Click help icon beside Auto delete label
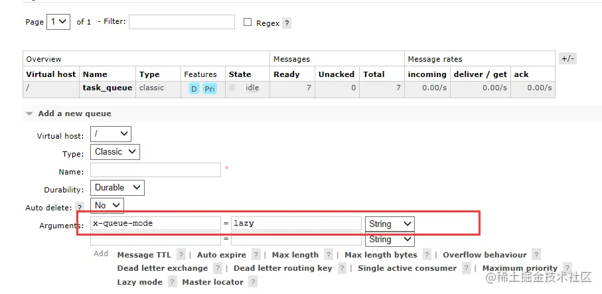The height and width of the screenshot is (294, 602). (x=80, y=208)
